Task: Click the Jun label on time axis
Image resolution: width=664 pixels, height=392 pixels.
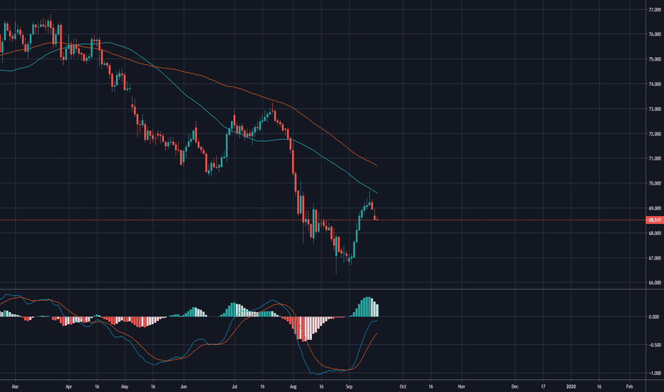Action: click(x=183, y=386)
